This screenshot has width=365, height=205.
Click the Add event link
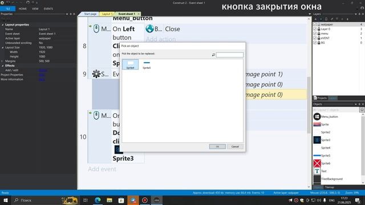pos(102,169)
